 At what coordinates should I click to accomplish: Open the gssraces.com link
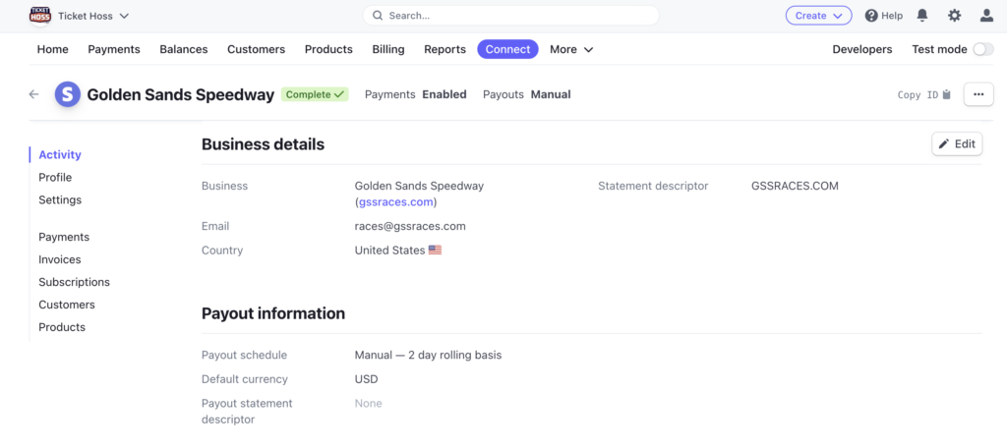click(x=395, y=202)
